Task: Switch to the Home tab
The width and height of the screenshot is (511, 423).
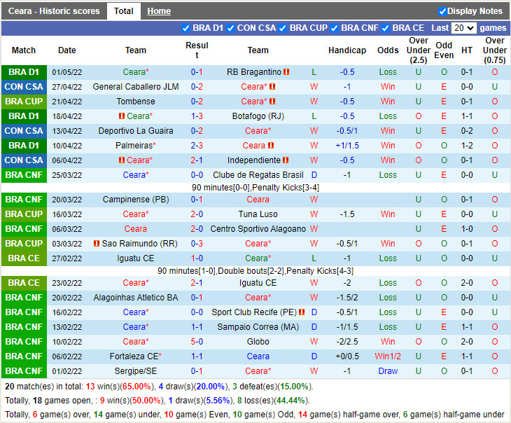Action: click(x=159, y=11)
